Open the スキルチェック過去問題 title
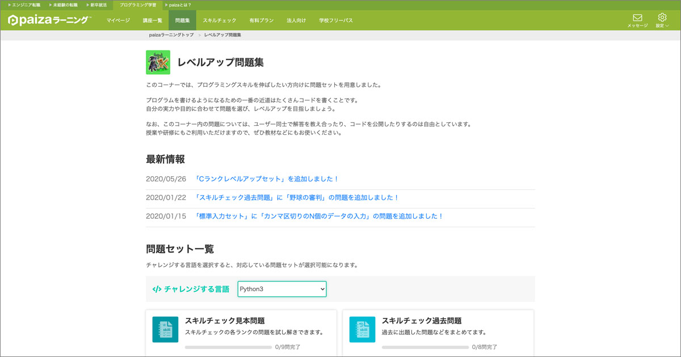This screenshot has width=681, height=357. click(x=422, y=321)
